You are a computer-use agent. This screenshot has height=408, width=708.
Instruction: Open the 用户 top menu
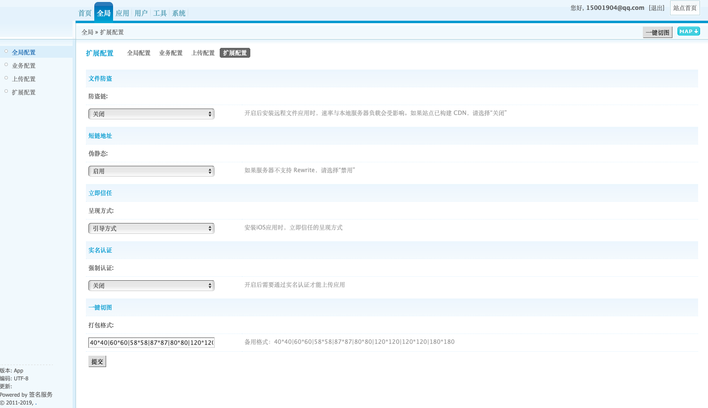[x=141, y=13]
